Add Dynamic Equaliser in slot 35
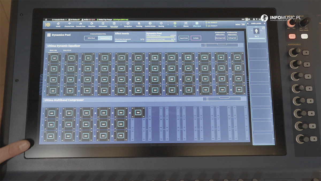The image size is (321, 181). point(188,79)
